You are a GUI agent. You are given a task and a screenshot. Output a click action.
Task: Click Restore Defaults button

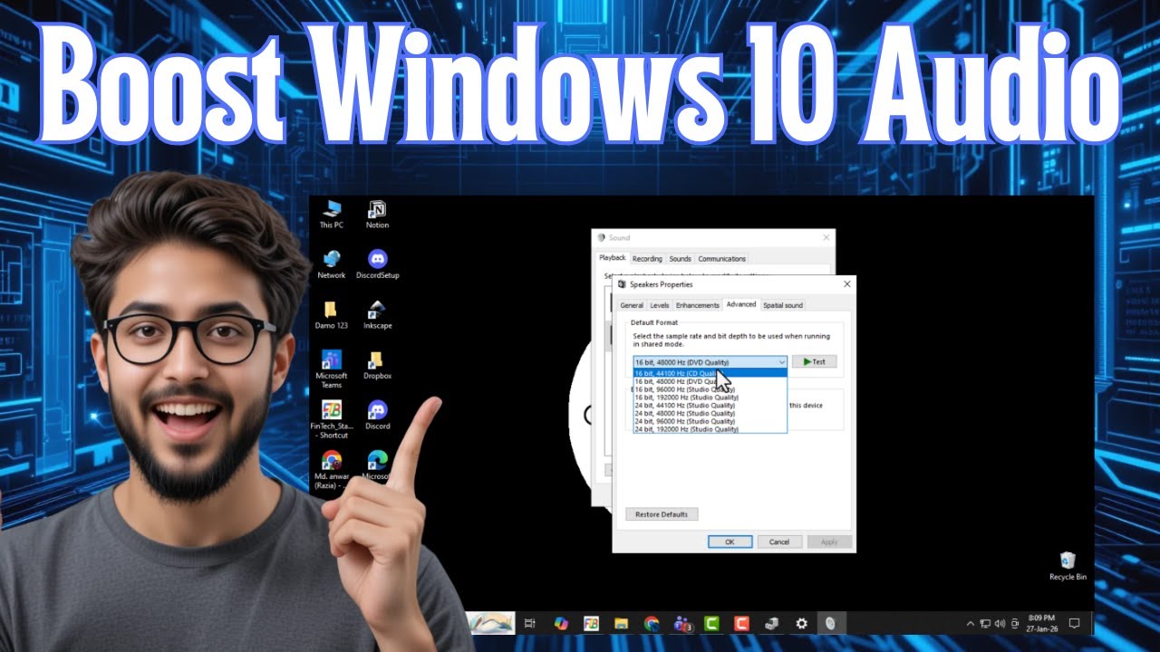click(662, 514)
